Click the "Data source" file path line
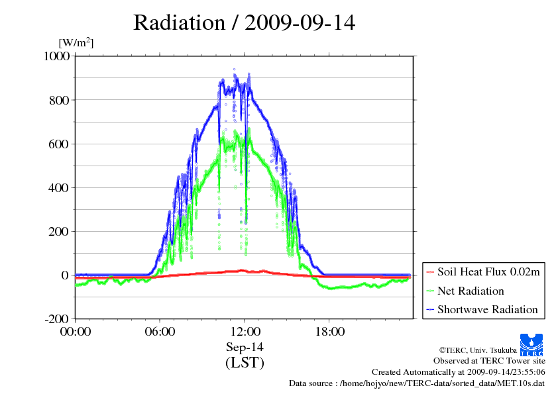The width and height of the screenshot is (558, 394). click(417, 383)
